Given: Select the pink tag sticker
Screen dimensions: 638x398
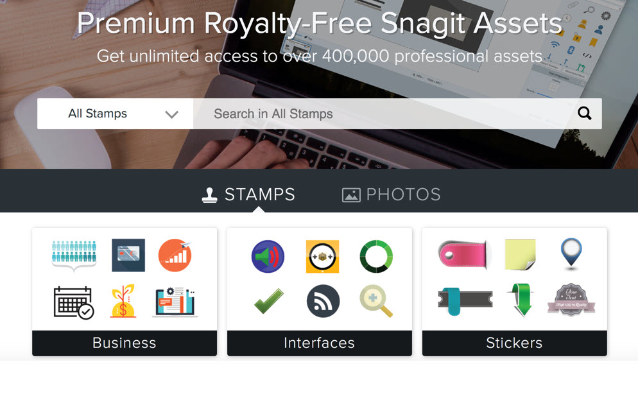Looking at the screenshot, I should point(463,255).
